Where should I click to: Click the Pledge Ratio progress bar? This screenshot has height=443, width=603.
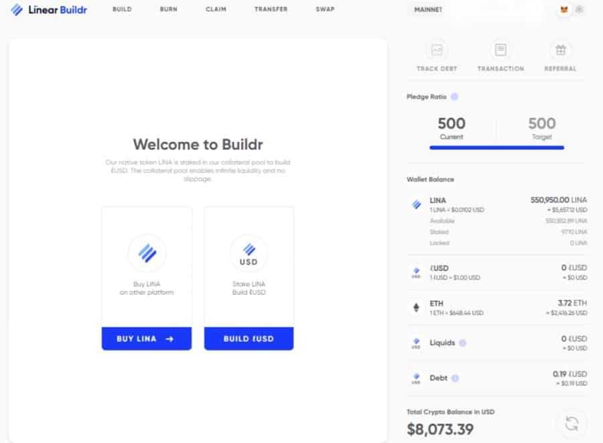496,147
